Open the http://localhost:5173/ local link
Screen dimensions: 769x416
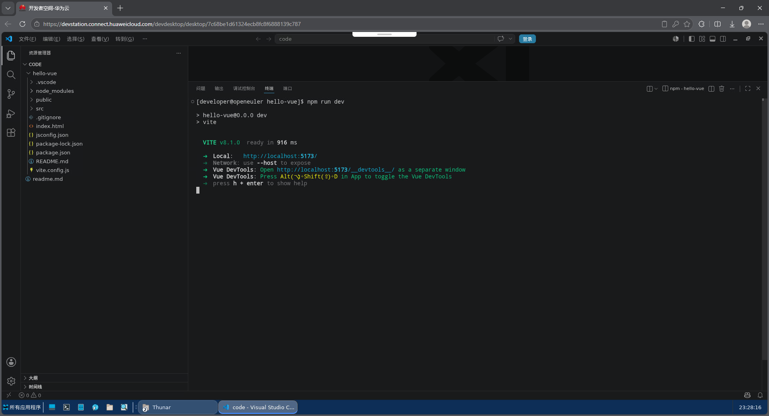280,156
